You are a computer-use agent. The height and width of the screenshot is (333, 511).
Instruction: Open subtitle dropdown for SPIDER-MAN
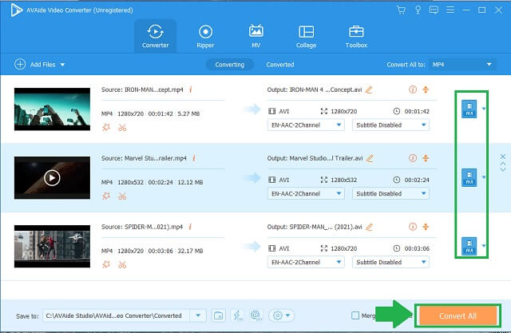pyautogui.click(x=390, y=262)
